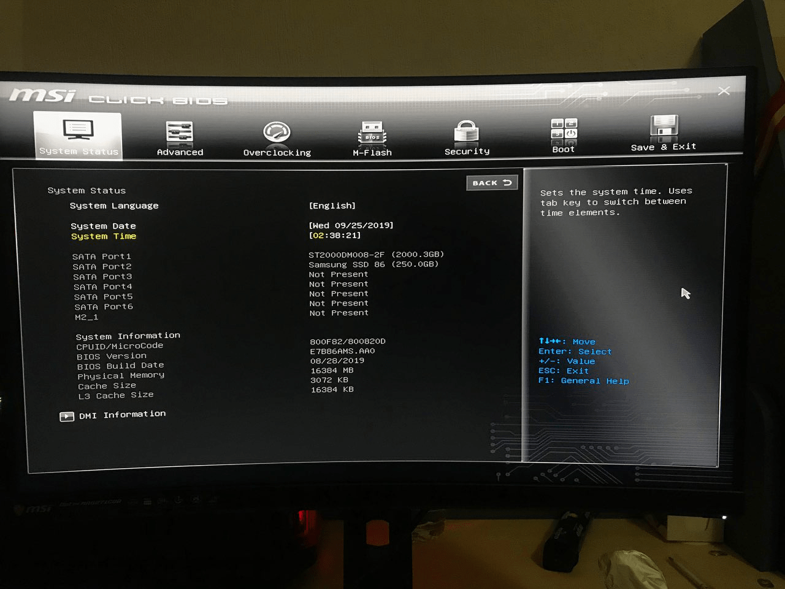
Task: Click the BIOS Version label
Action: click(x=112, y=356)
